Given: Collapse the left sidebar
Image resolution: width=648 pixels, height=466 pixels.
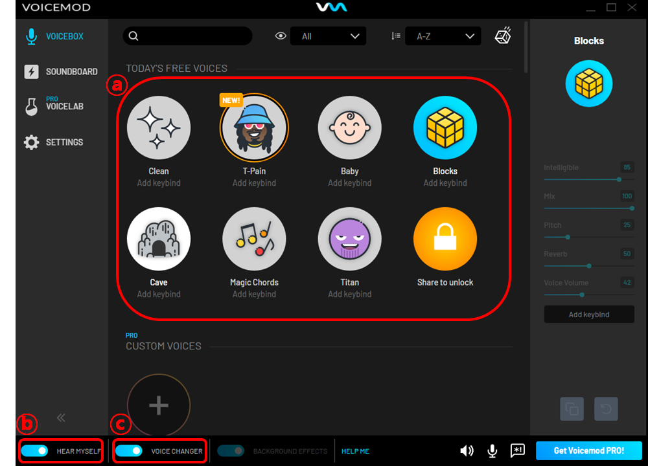Looking at the screenshot, I should point(61,417).
